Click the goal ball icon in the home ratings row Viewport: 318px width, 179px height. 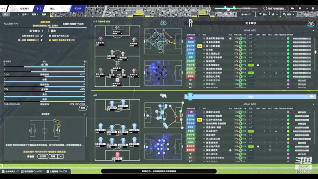[x=258, y=65]
